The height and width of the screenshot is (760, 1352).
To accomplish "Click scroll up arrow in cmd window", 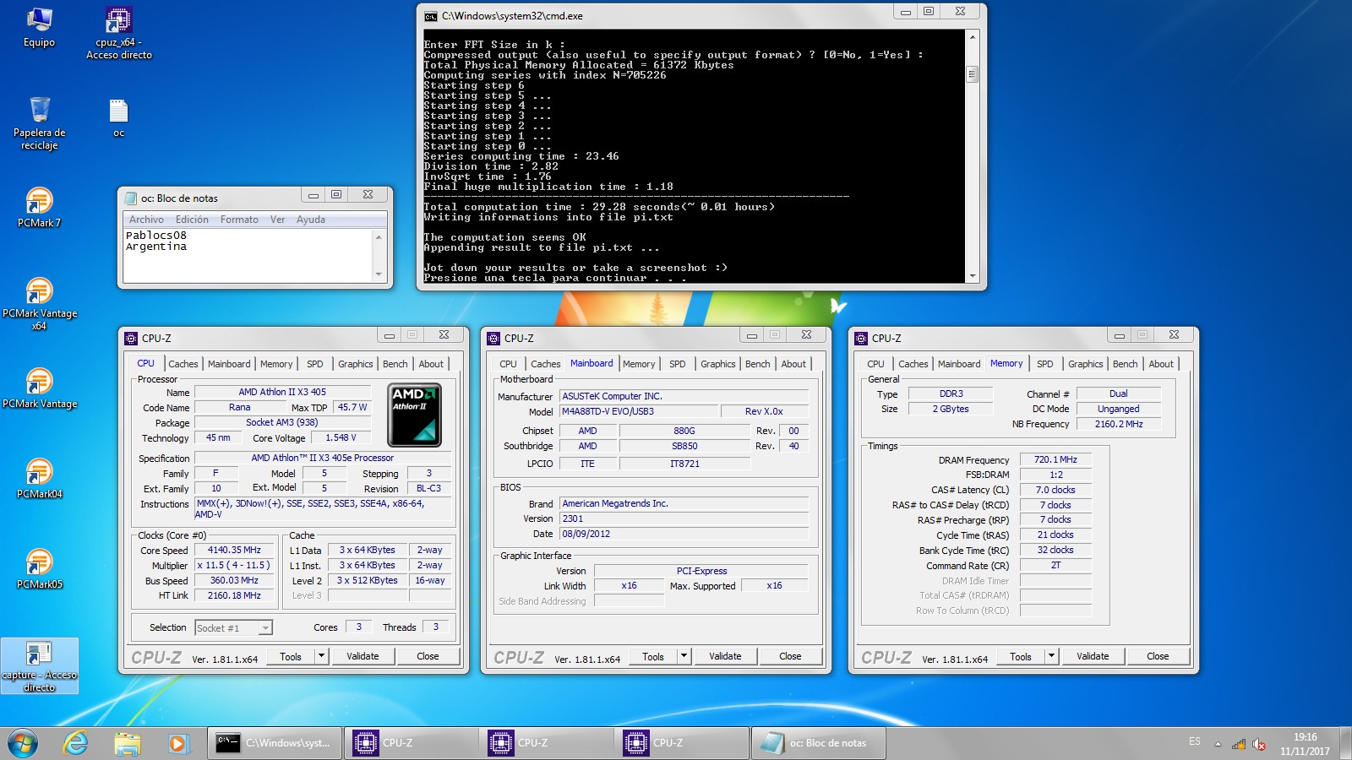I will (x=972, y=36).
